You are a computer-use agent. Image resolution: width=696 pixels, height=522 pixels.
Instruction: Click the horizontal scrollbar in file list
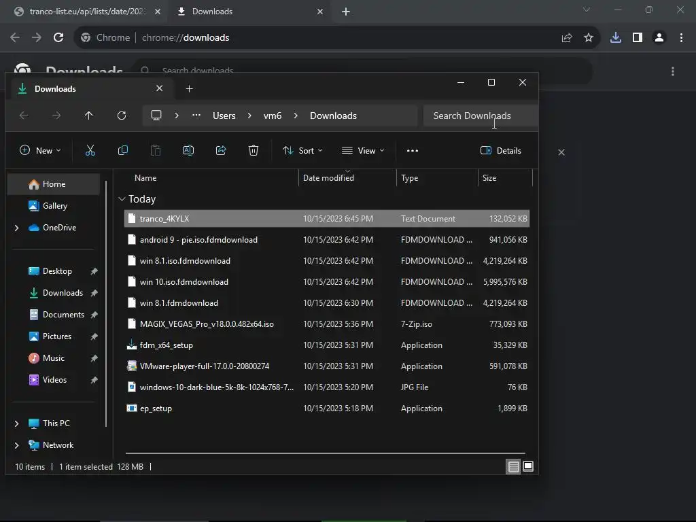click(x=326, y=453)
